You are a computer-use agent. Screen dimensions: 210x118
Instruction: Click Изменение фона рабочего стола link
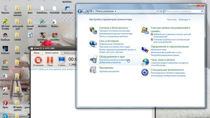[166, 52]
